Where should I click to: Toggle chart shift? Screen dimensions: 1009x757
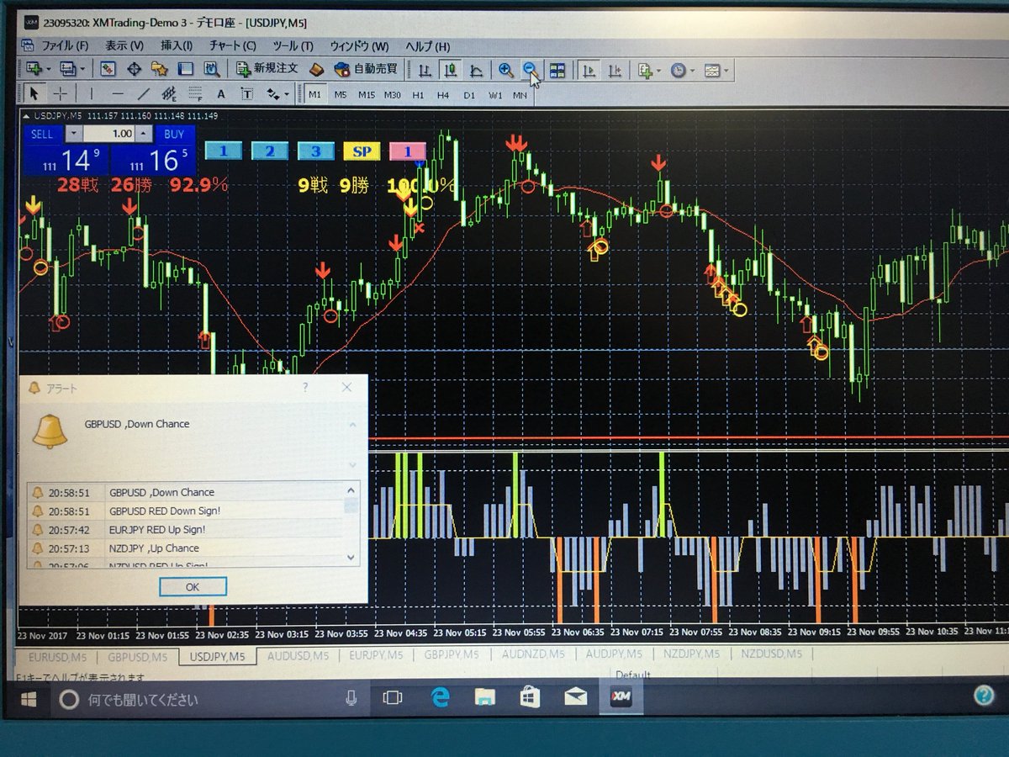(615, 71)
